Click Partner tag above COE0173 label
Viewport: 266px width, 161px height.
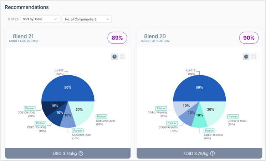[40, 123]
